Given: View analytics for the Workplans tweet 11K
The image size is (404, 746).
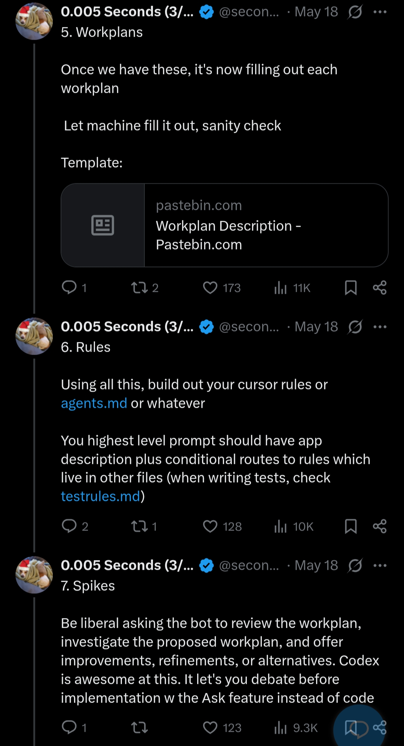Looking at the screenshot, I should (281, 287).
